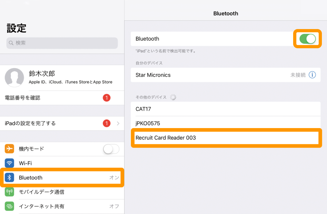Viewport: 327px width, 214px height.
Task: Select the Wi-Fi icon in the sidebar
Action: point(10,163)
